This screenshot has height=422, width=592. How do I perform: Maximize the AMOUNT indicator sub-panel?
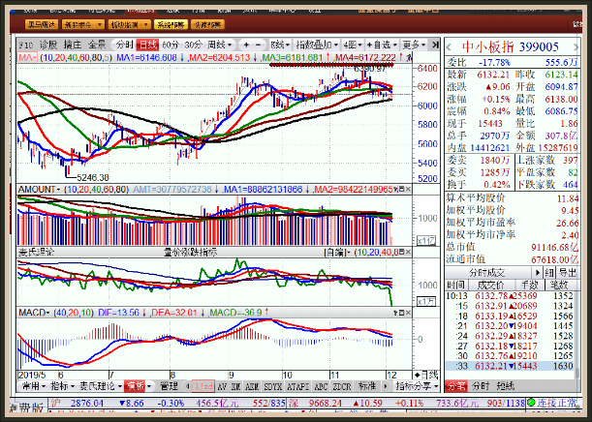click(402, 189)
